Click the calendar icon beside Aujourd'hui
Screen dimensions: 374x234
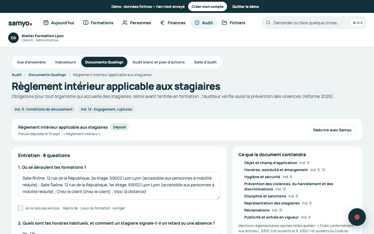[46, 23]
